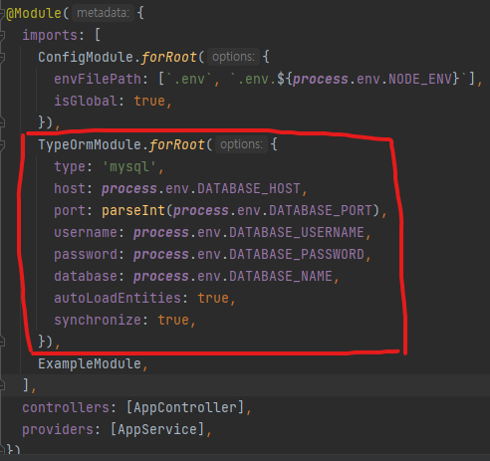Screen dimensions: 490x461
Task: Collapse the @Module decorator fold marker
Action: click(x=2, y=14)
